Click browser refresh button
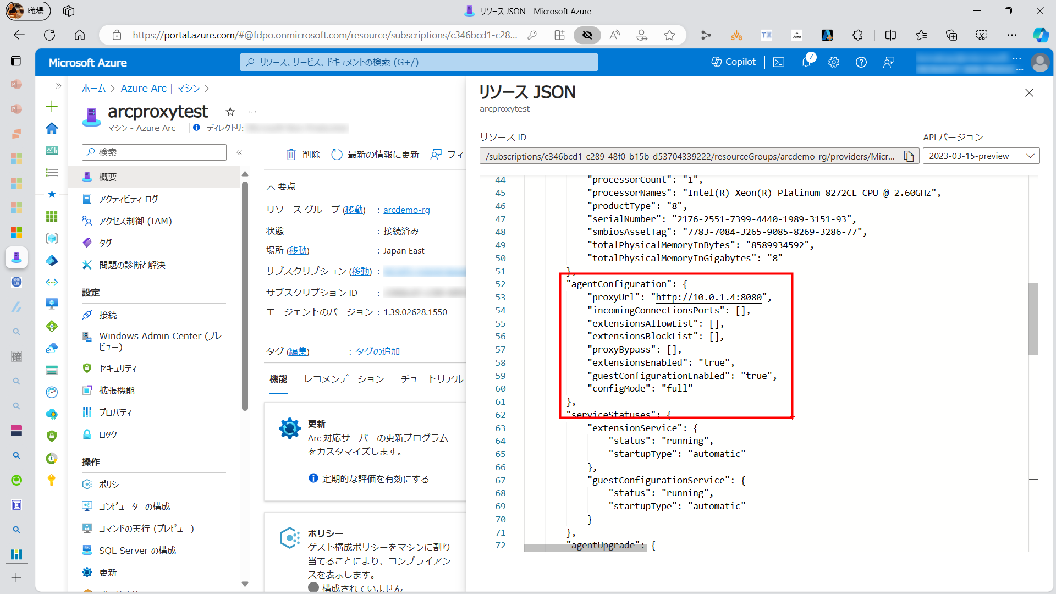The image size is (1056, 594). [x=50, y=35]
